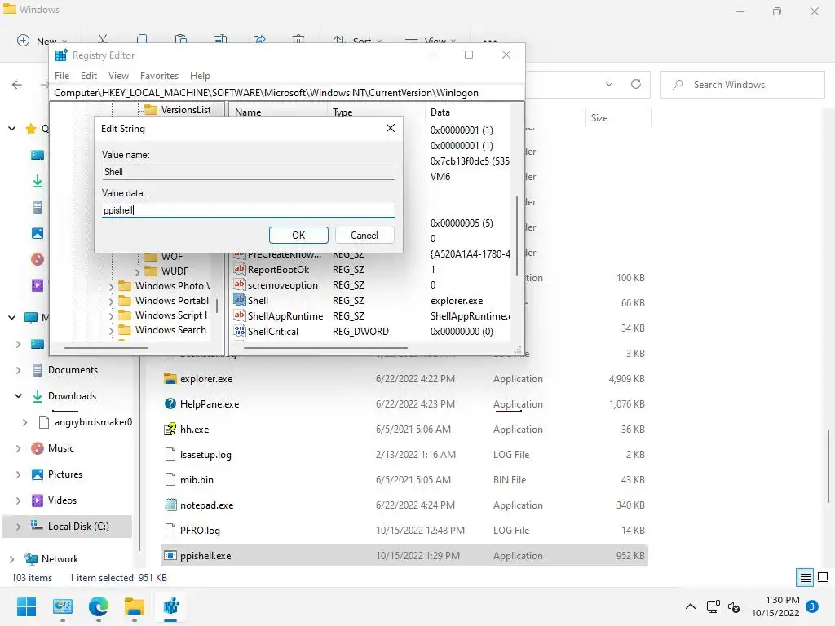This screenshot has height=626, width=835.
Task: Click the Registry Editor title bar icon
Action: [x=61, y=55]
